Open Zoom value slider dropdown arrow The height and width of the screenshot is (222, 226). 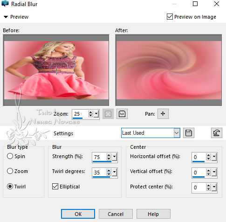coord(96,114)
